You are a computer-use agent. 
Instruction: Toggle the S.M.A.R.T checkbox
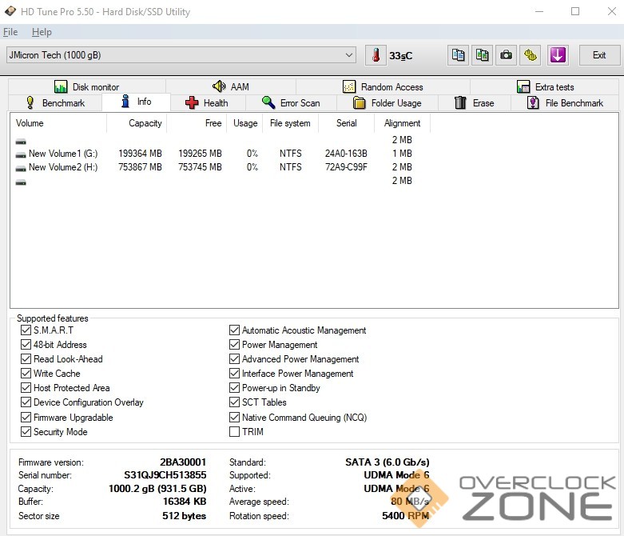pos(26,330)
